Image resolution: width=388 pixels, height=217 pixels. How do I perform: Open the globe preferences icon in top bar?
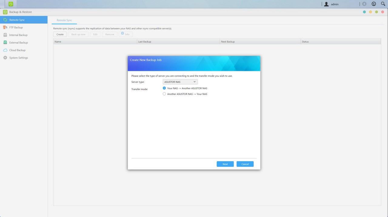pos(374,4)
